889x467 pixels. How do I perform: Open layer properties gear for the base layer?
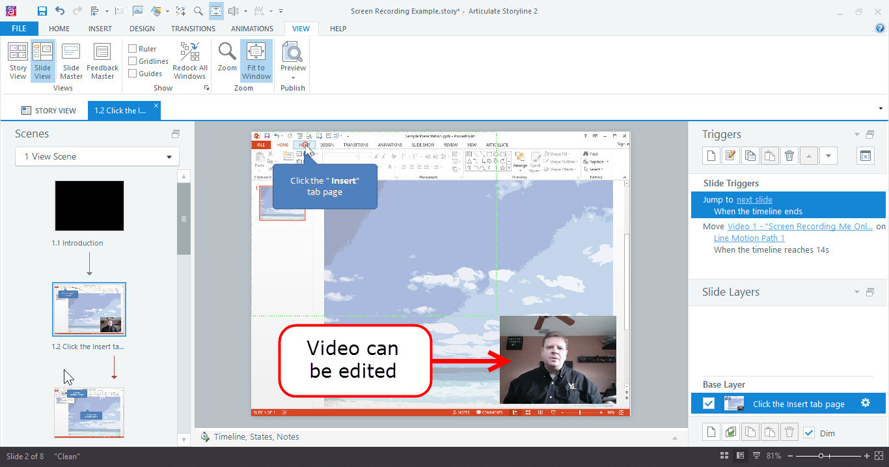866,403
